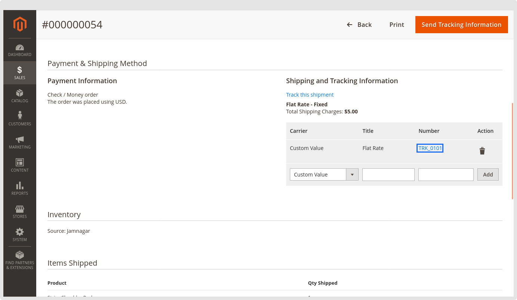
Task: Click Send Tracking Information button
Action: pos(461,25)
